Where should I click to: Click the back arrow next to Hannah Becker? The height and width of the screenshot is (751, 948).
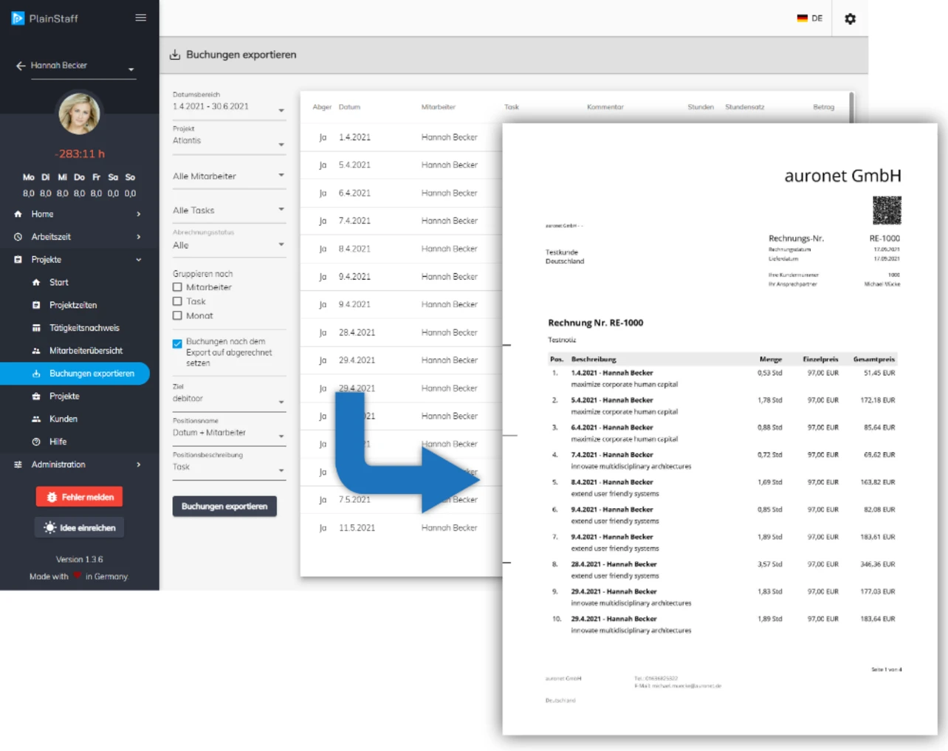(x=21, y=66)
